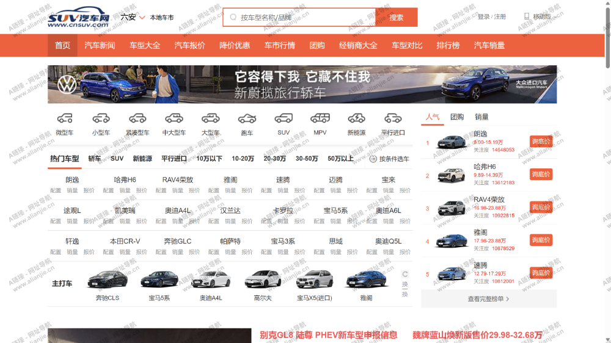Open 汽车销量 in the navigation bar
This screenshot has width=611, height=343.
pyautogui.click(x=489, y=46)
